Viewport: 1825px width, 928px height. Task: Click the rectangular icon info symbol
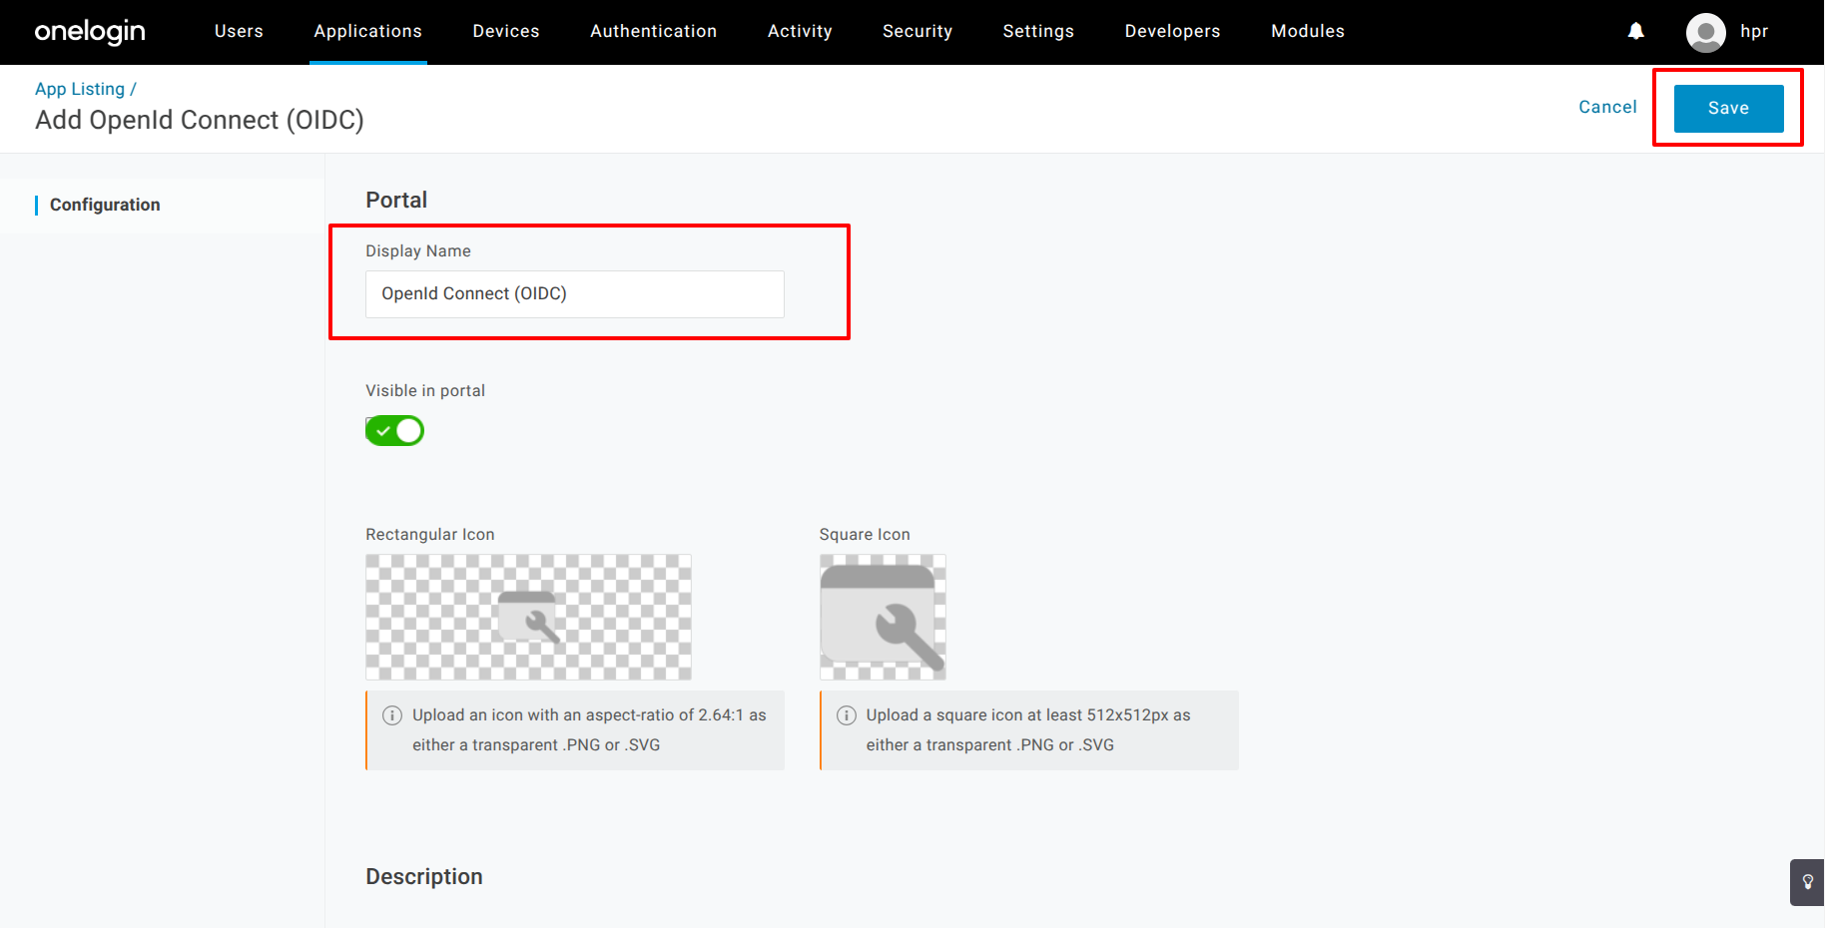click(x=392, y=715)
